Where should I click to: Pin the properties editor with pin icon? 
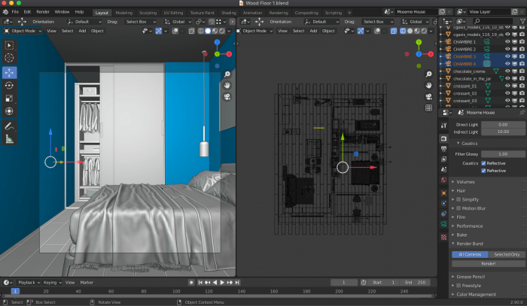coord(522,113)
